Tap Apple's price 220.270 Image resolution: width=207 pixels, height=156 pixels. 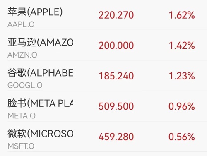pyautogui.click(x=116, y=15)
